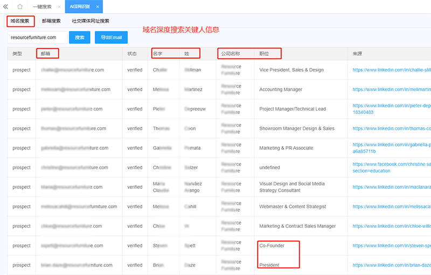Click the 来源 column header
Image resolution: width=431 pixels, height=275 pixels.
(357, 54)
